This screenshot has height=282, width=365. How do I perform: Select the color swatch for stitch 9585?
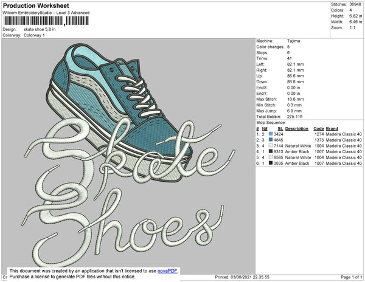tap(271, 157)
